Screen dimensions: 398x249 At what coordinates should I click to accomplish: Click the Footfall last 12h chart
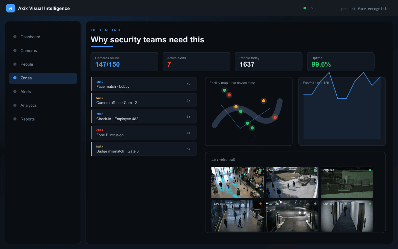(x=342, y=111)
